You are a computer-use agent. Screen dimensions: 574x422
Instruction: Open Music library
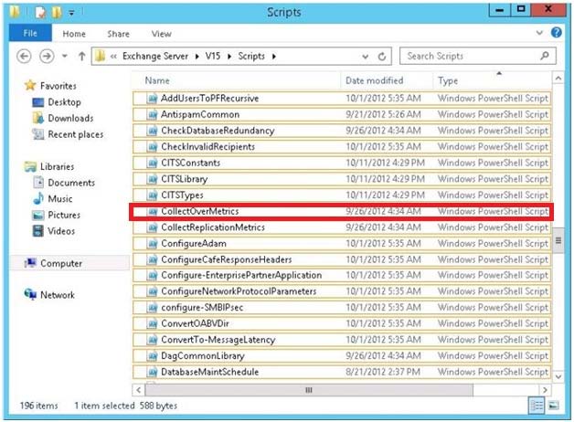pyautogui.click(x=60, y=198)
